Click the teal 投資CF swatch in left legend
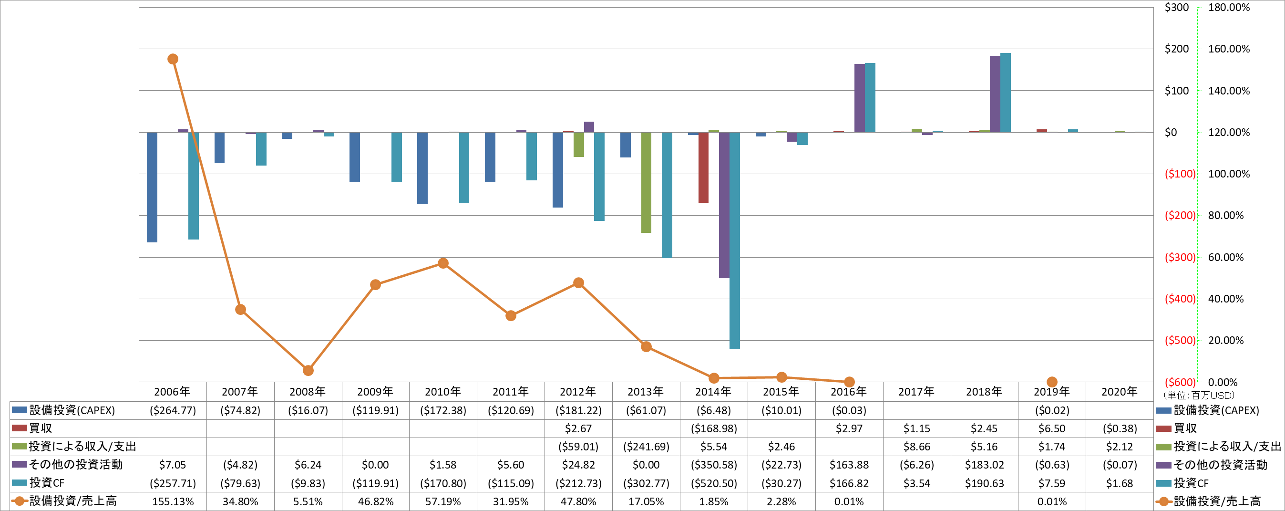1285x511 pixels. pos(19,482)
